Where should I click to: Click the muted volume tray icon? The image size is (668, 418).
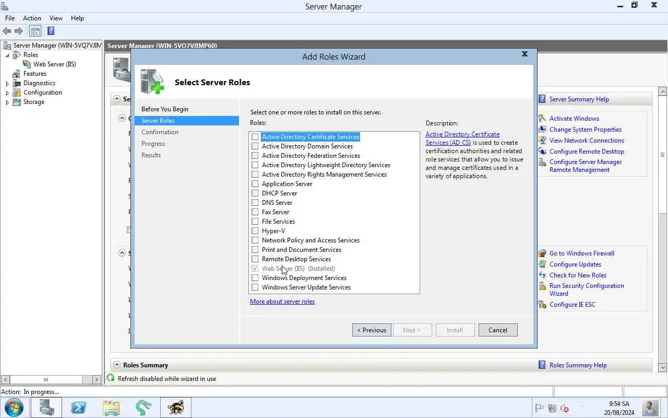pos(565,409)
